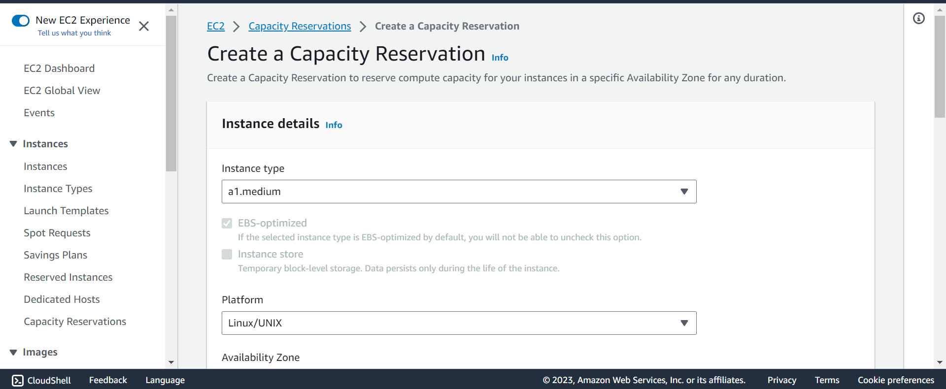This screenshot has height=389, width=946.
Task: Follow the EC2 breadcrumb link
Action: [216, 26]
